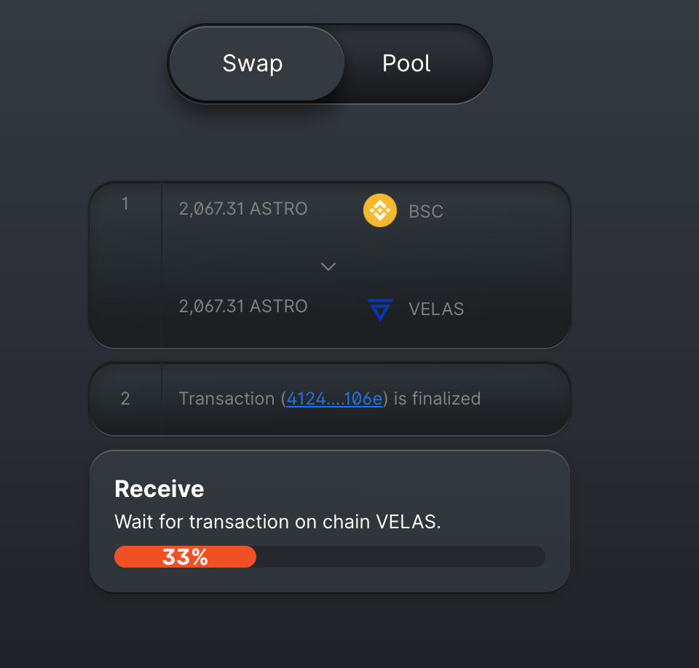Click the blue VELAS chain logo
Viewport: 699px width, 668px height.
pos(380,310)
